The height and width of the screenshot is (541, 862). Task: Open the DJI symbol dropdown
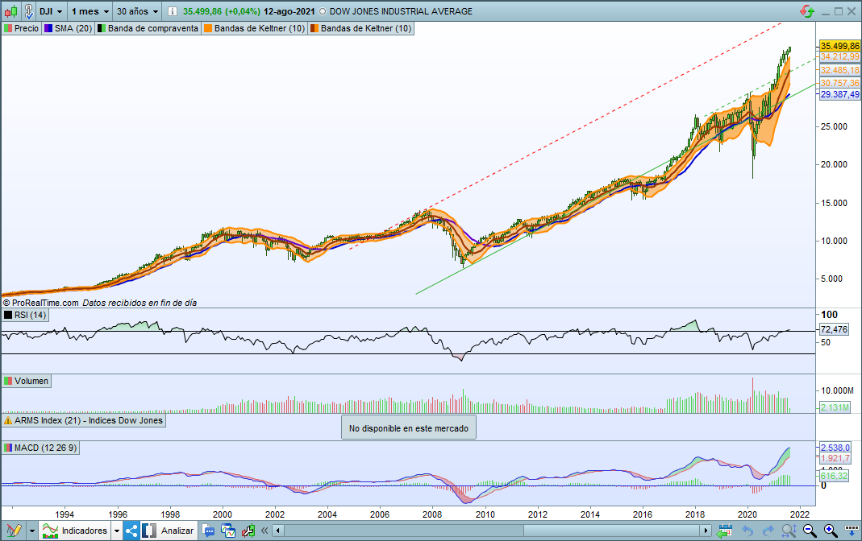coord(50,11)
